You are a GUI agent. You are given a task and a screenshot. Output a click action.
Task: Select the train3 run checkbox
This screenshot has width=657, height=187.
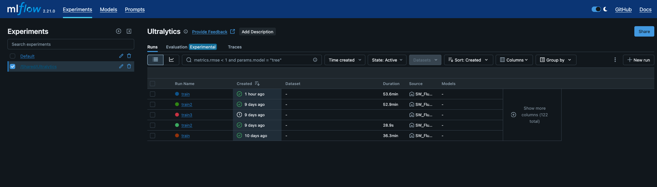152,115
